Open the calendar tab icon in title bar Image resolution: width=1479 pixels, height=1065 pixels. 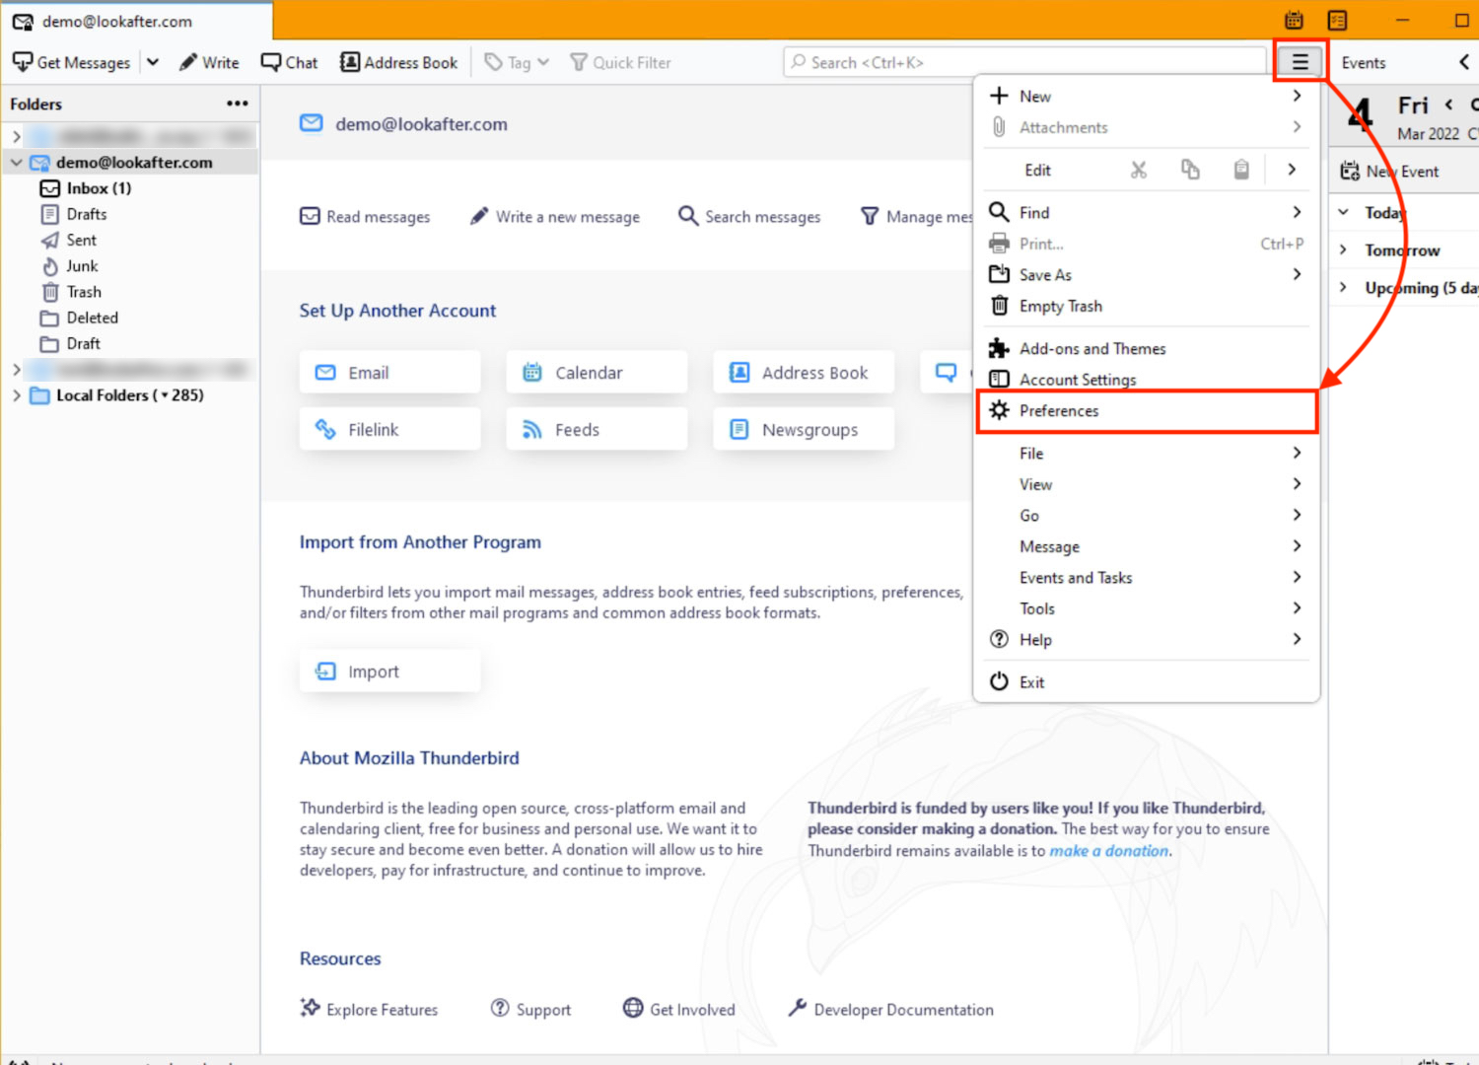point(1294,21)
